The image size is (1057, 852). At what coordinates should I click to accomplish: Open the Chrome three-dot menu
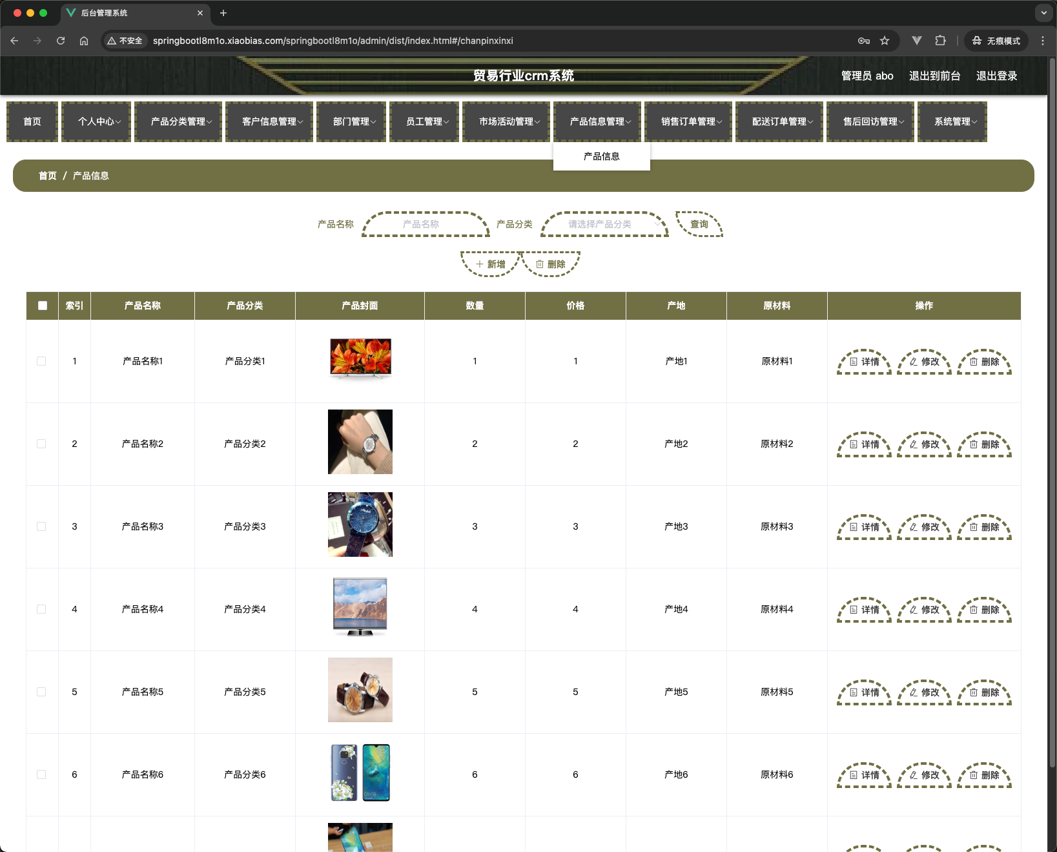[x=1043, y=41]
